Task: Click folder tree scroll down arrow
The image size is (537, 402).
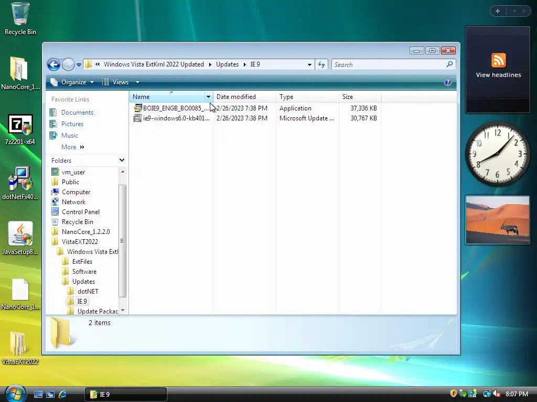Action: coord(123,310)
